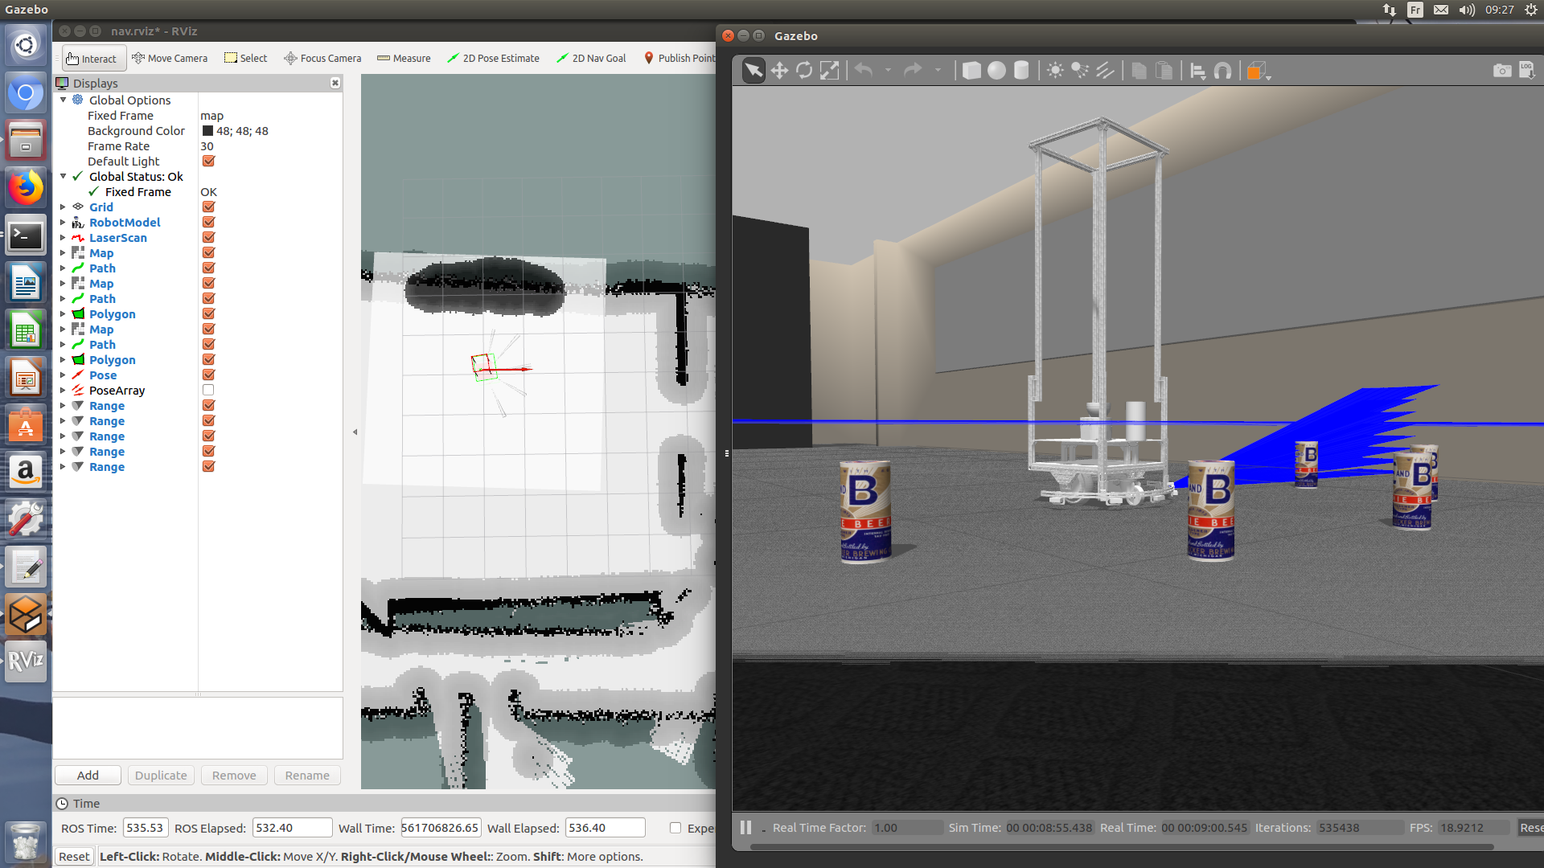
Task: Click the Remove button
Action: click(234, 776)
